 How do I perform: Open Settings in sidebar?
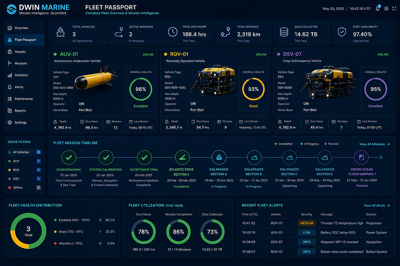point(24,123)
